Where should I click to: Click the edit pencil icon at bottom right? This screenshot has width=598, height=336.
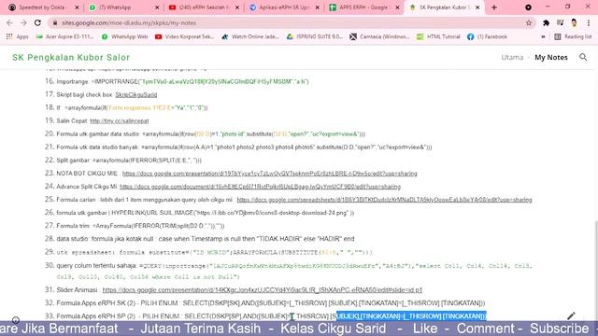coord(571,315)
